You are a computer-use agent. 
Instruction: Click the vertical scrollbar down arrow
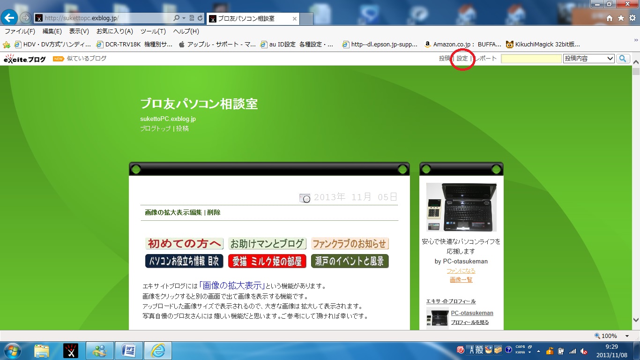pyautogui.click(x=636, y=320)
